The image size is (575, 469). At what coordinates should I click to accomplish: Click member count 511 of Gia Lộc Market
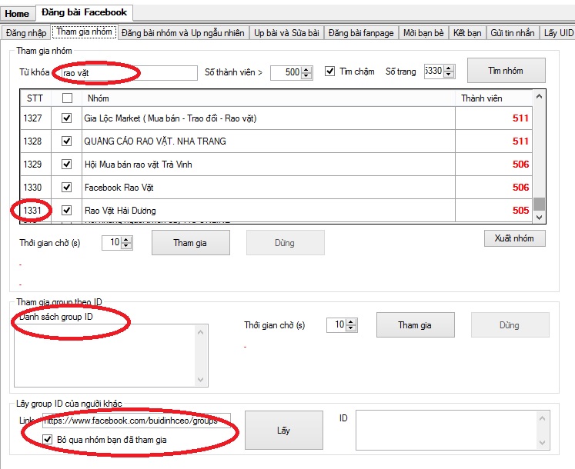click(520, 118)
